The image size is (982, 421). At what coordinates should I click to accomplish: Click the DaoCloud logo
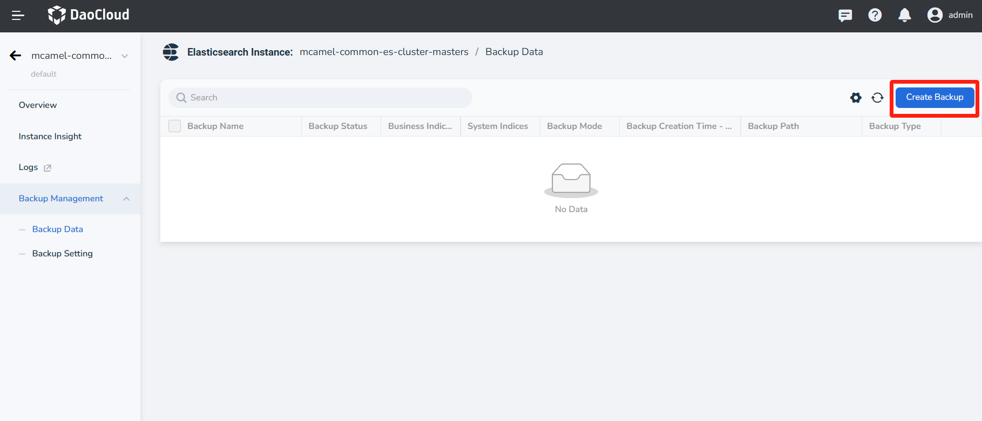click(89, 15)
